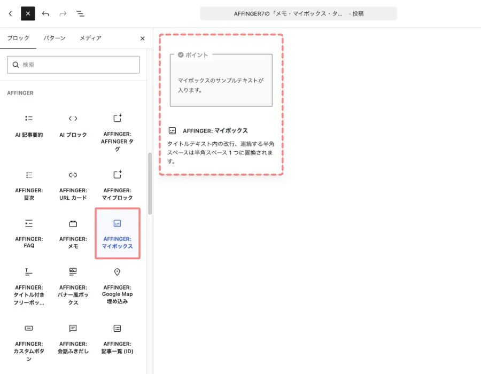Close the inserter panel with X
The width and height of the screenshot is (481, 374).
[142, 38]
